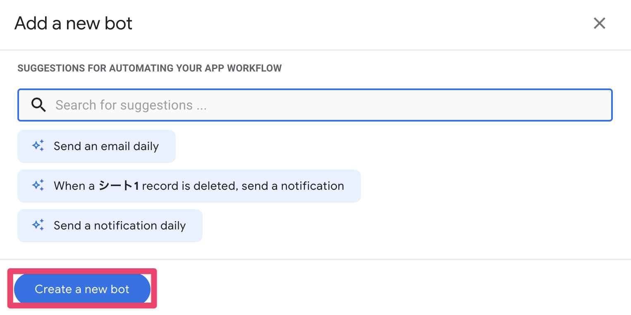Focus the Search for suggestions field

(314, 105)
